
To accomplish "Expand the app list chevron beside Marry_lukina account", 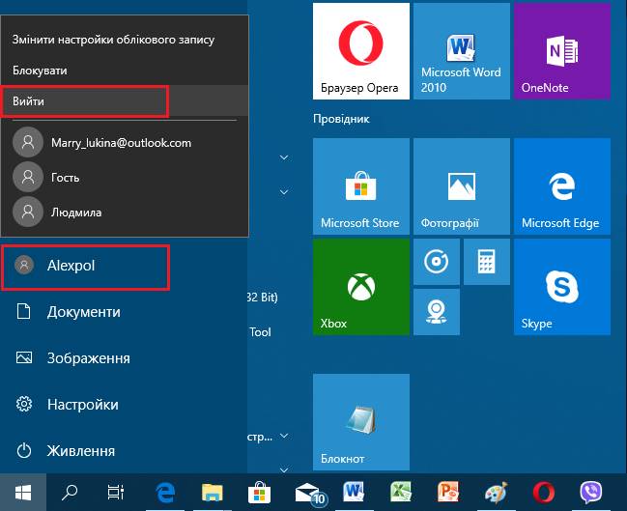I will click(284, 157).
